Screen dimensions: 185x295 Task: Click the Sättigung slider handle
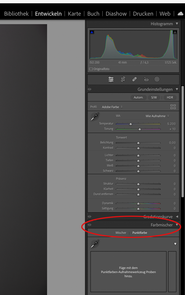(138, 209)
